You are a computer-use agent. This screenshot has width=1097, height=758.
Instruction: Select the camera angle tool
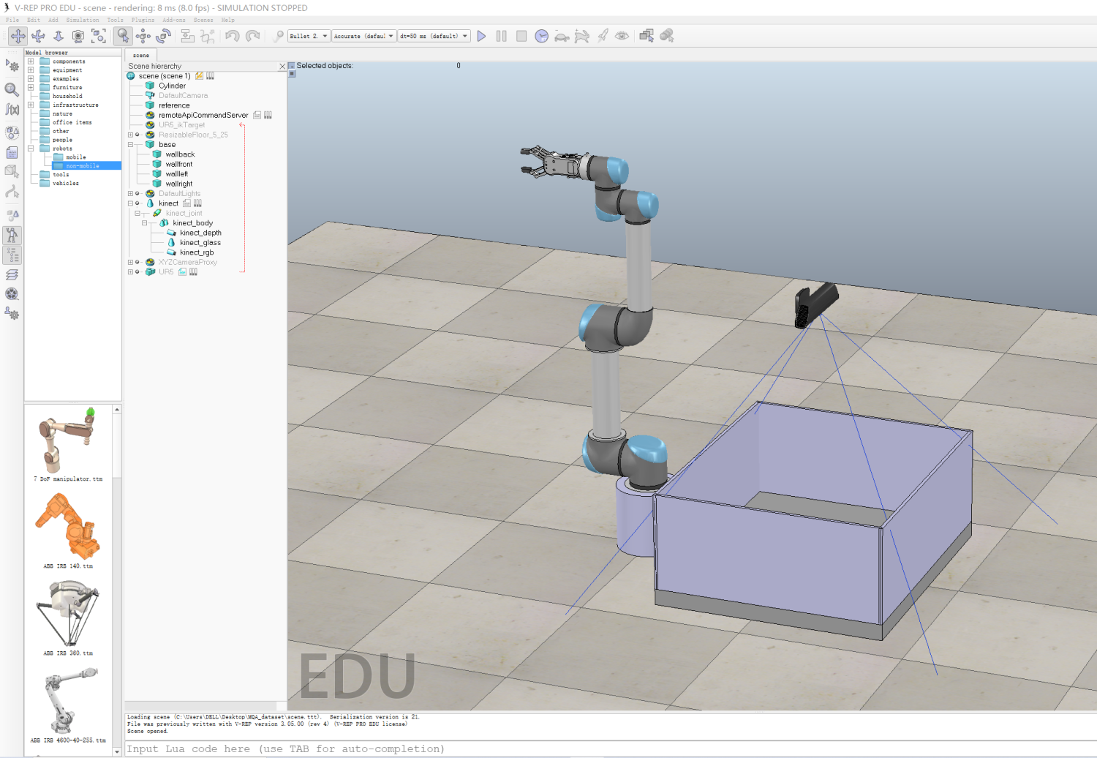pyautogui.click(x=78, y=36)
